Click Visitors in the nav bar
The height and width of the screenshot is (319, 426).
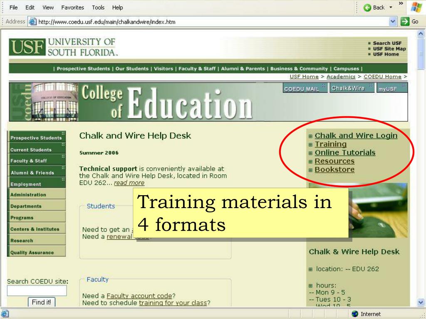pos(163,69)
